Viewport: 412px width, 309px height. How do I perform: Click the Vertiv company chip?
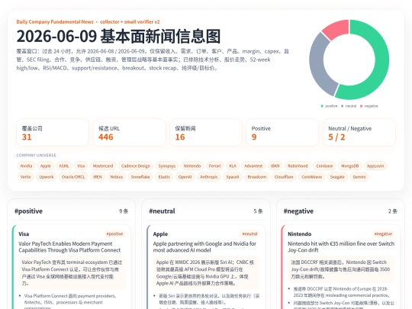coord(25,177)
